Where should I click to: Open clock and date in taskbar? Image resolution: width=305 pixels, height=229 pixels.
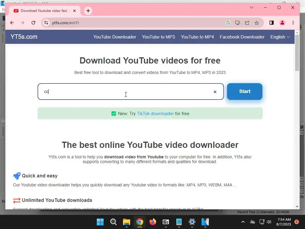284,222
